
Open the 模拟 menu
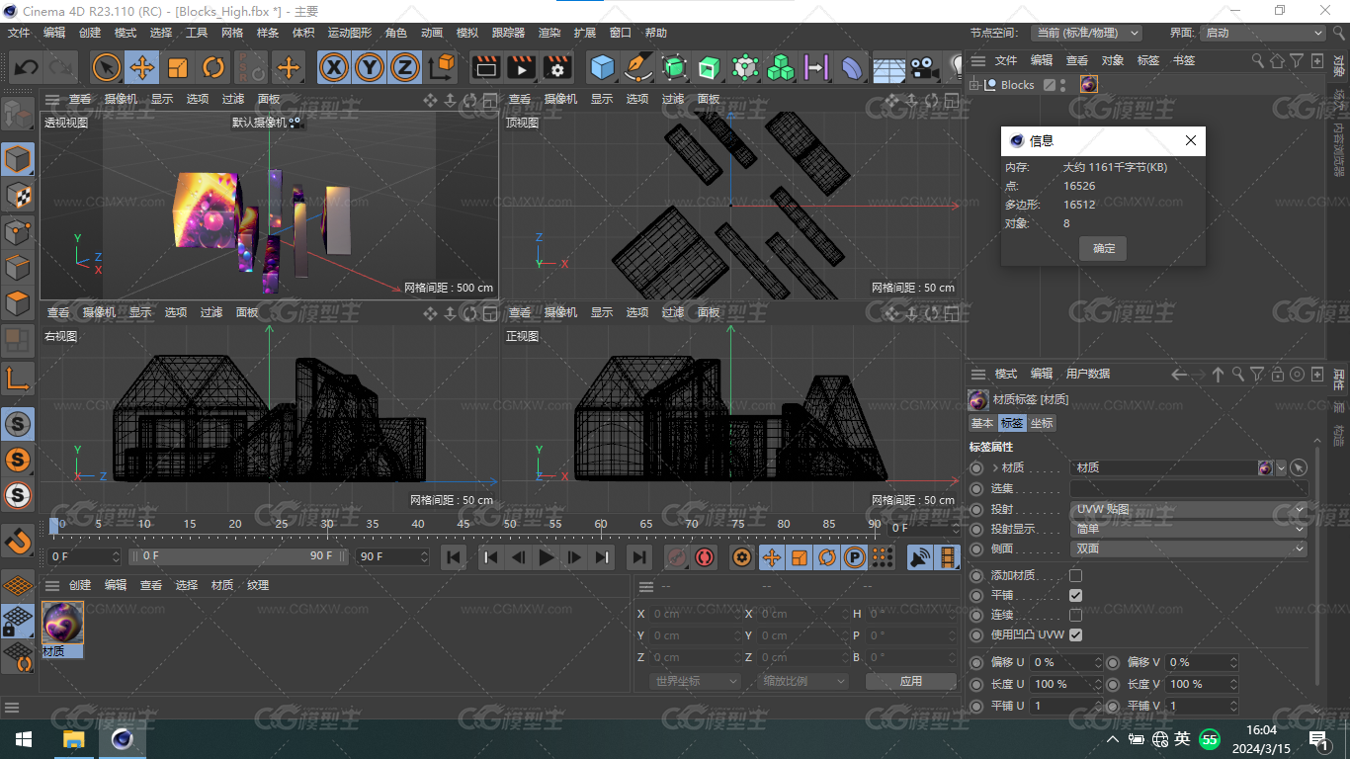point(467,33)
